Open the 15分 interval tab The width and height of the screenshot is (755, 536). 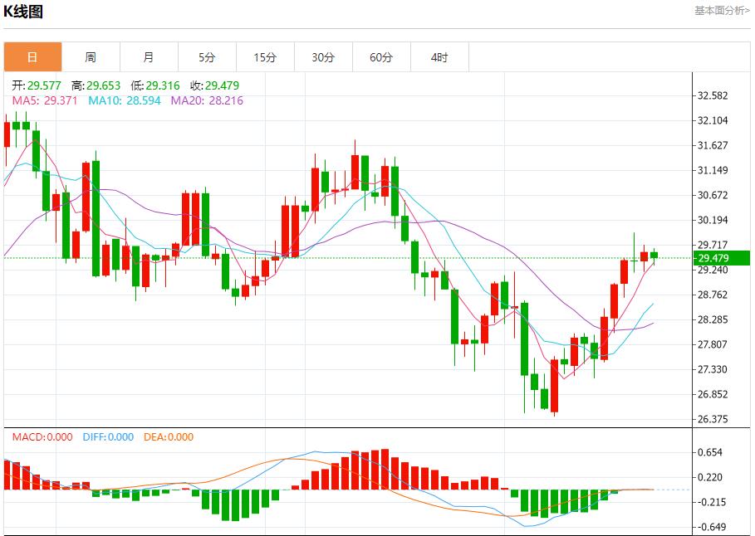tap(265, 57)
